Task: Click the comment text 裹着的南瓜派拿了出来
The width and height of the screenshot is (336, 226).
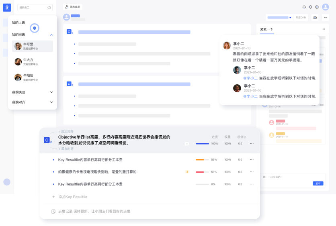Action: [x=274, y=57]
